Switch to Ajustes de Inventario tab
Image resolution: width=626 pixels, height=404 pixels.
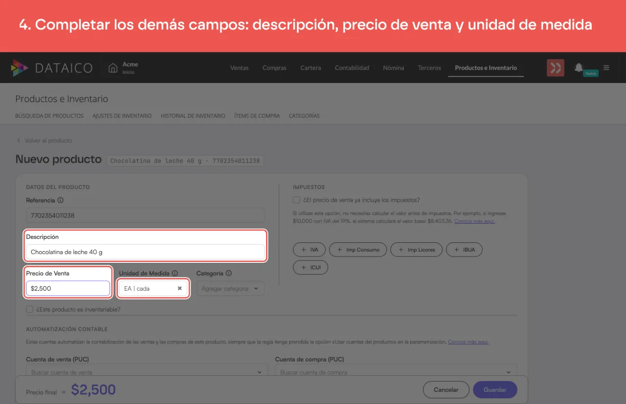[x=122, y=116]
